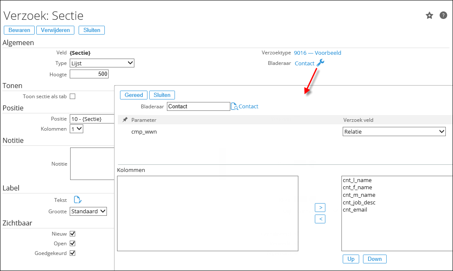Click the Hoogte input field

[89, 74]
